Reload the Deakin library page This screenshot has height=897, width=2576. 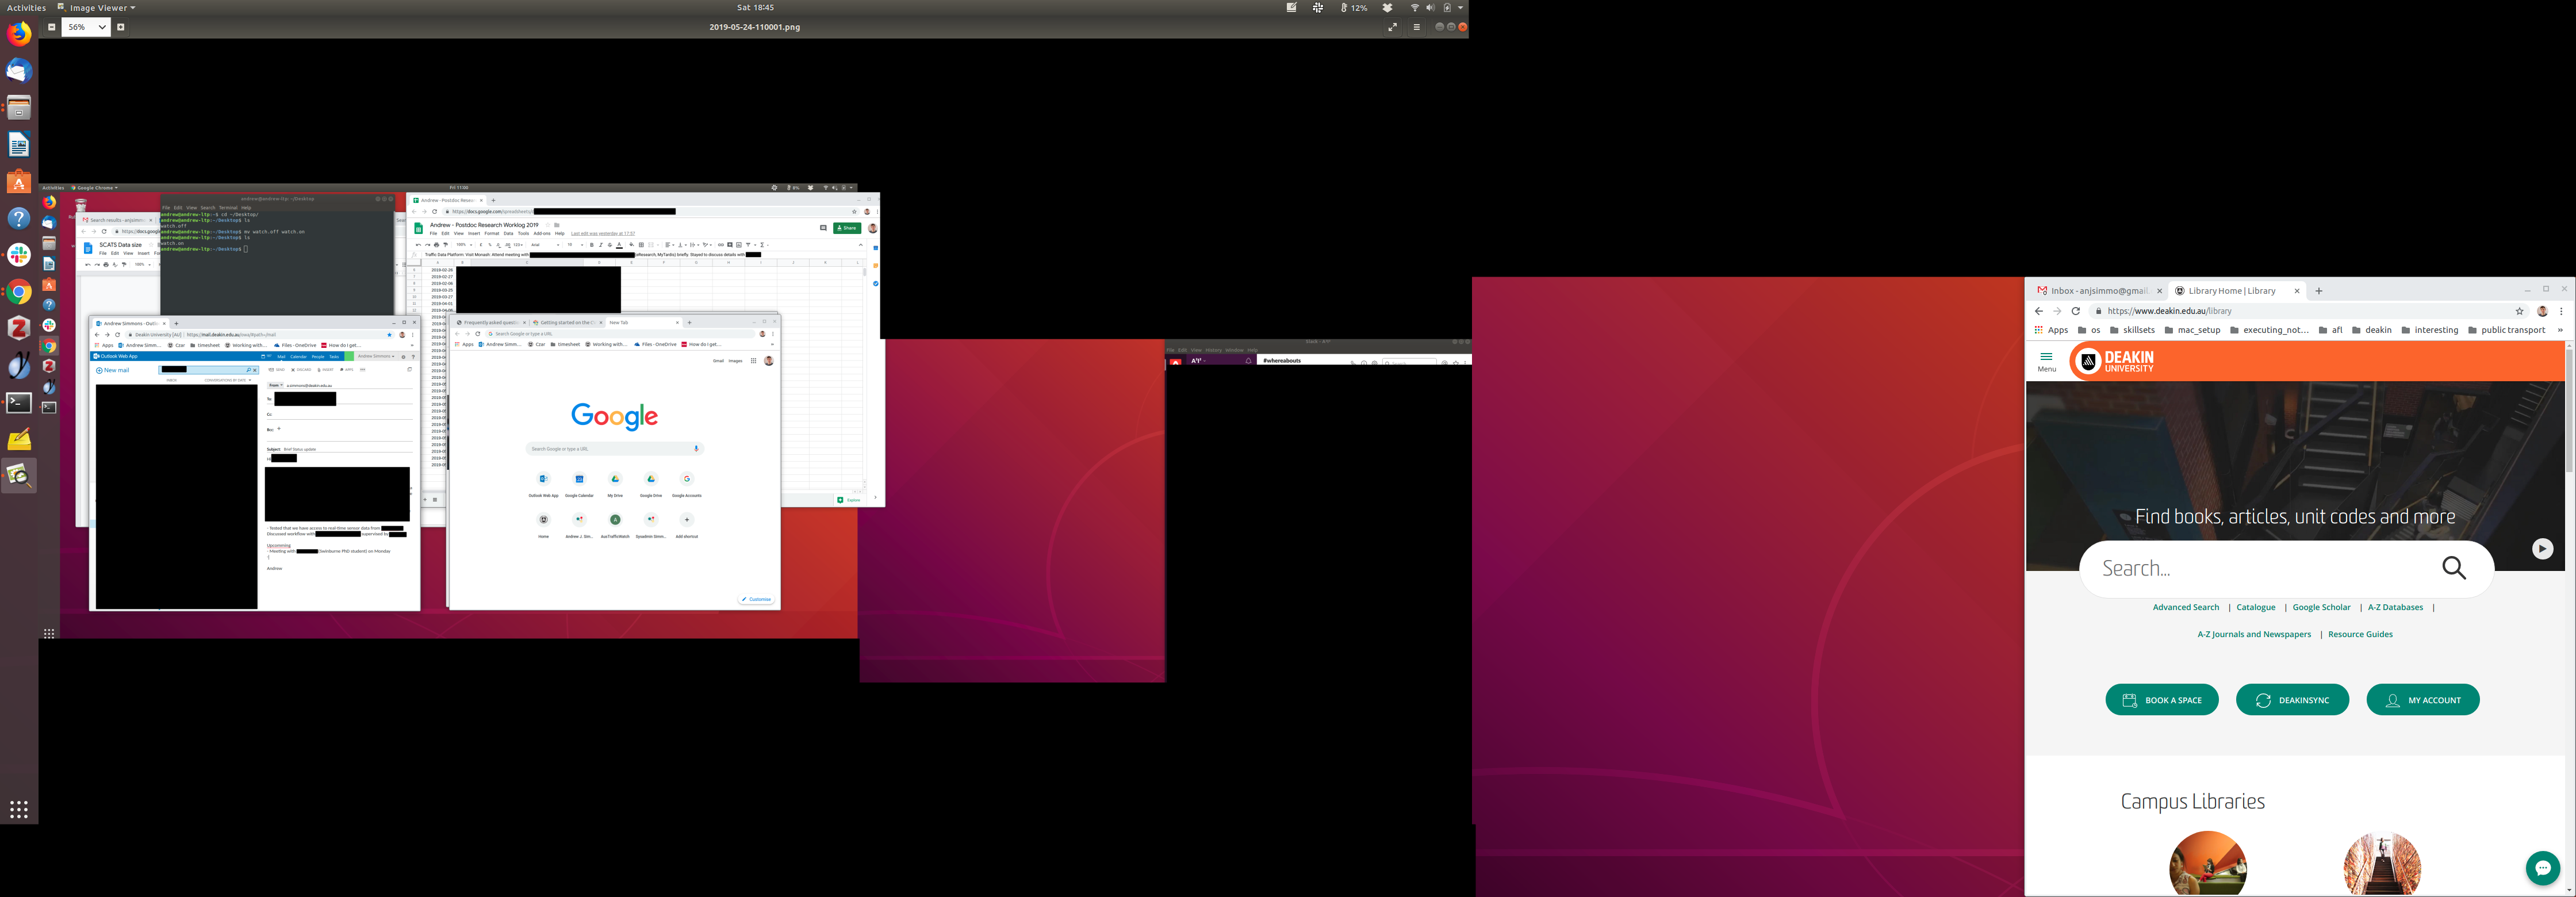click(2076, 311)
